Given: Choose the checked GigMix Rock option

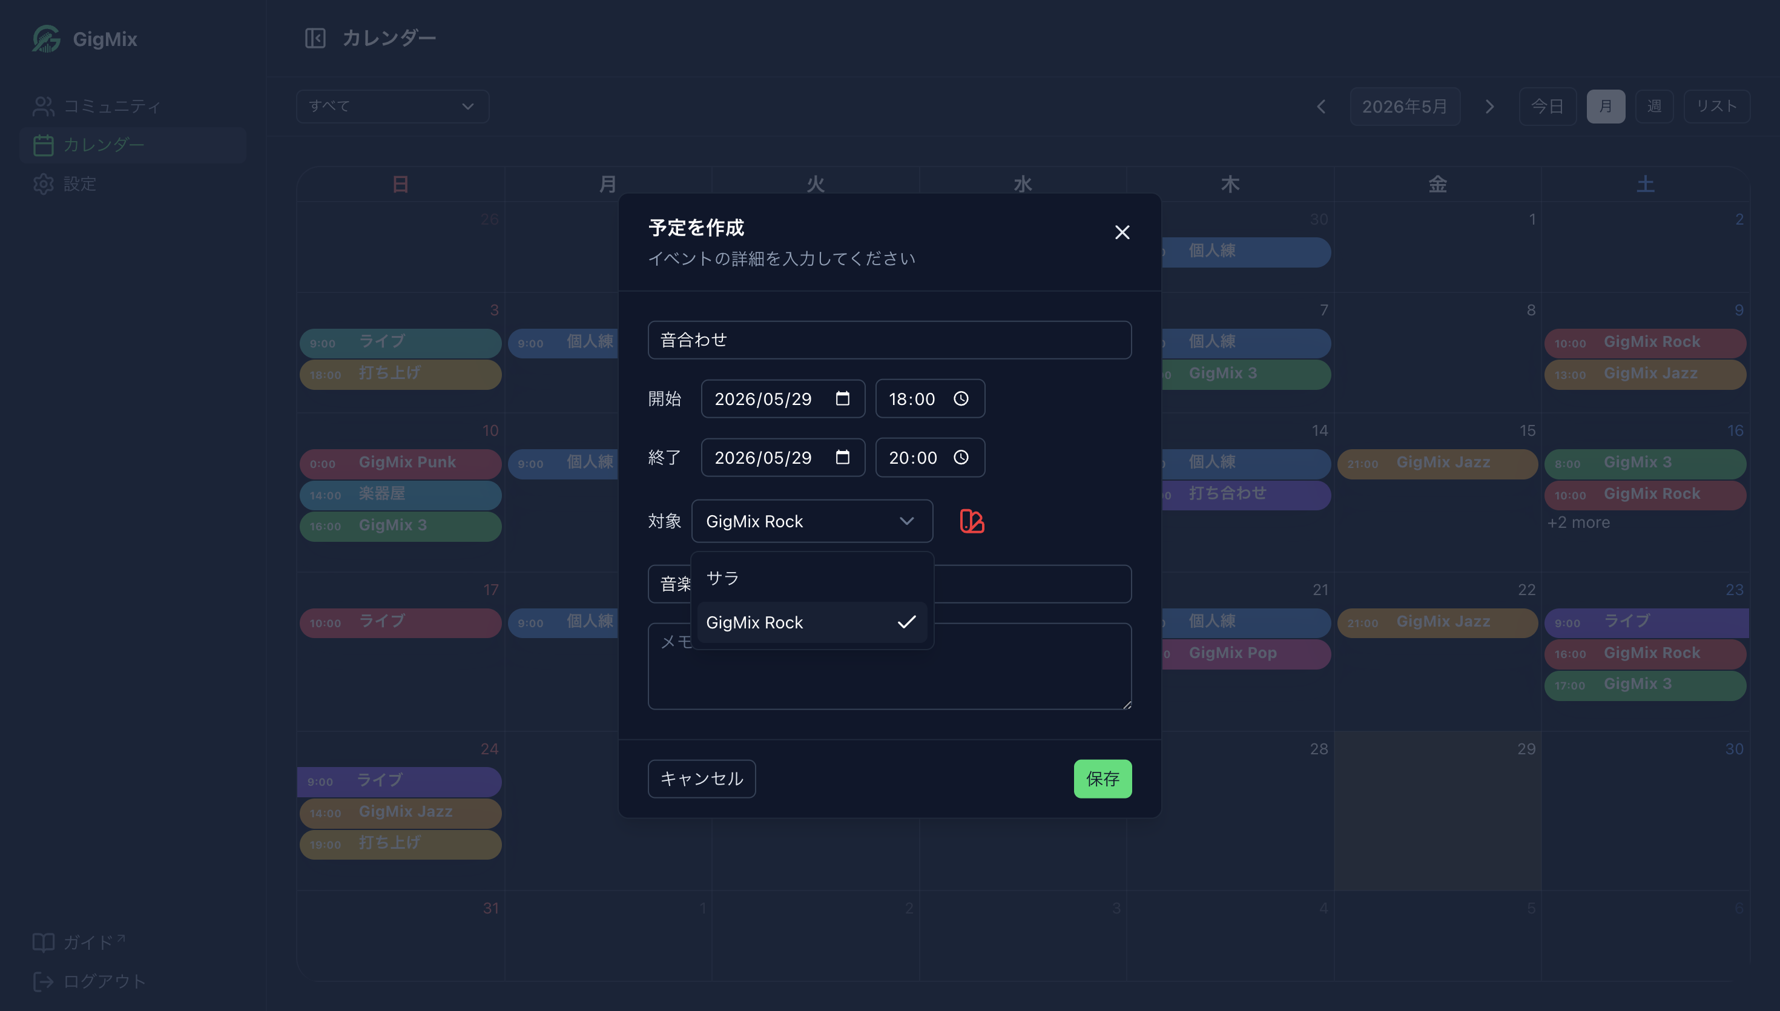Looking at the screenshot, I should click(813, 622).
